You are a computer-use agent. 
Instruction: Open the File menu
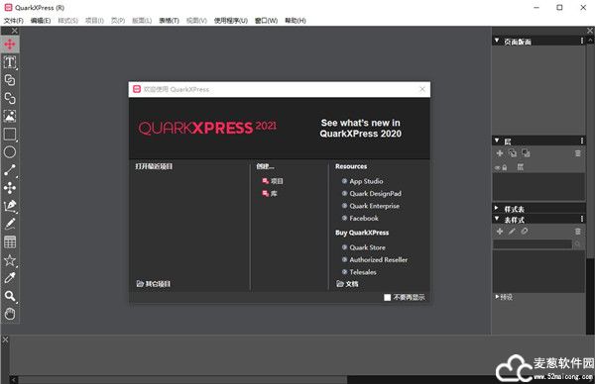tap(13, 21)
